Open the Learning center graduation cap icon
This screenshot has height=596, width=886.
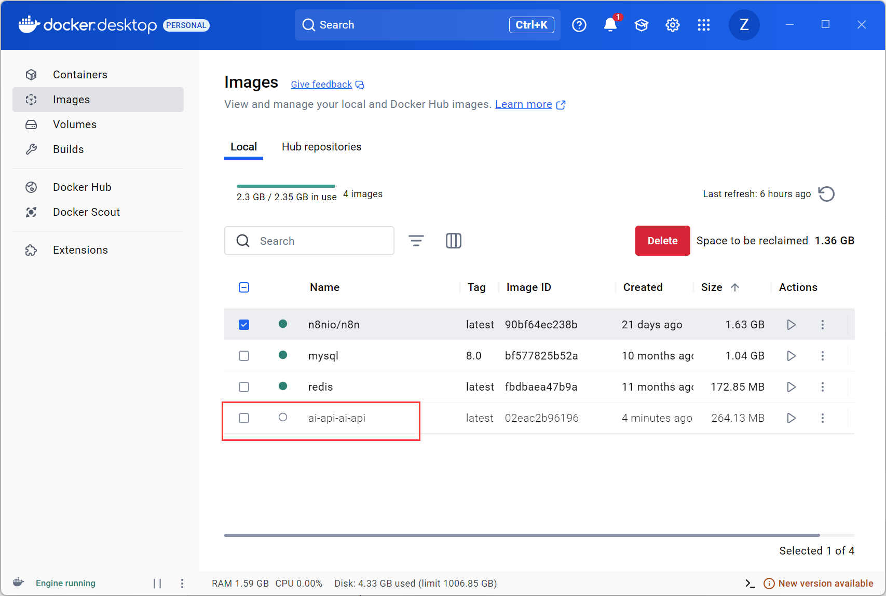[x=642, y=25]
